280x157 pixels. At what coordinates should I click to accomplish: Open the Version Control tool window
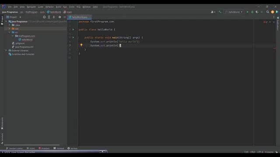(x=14, y=148)
